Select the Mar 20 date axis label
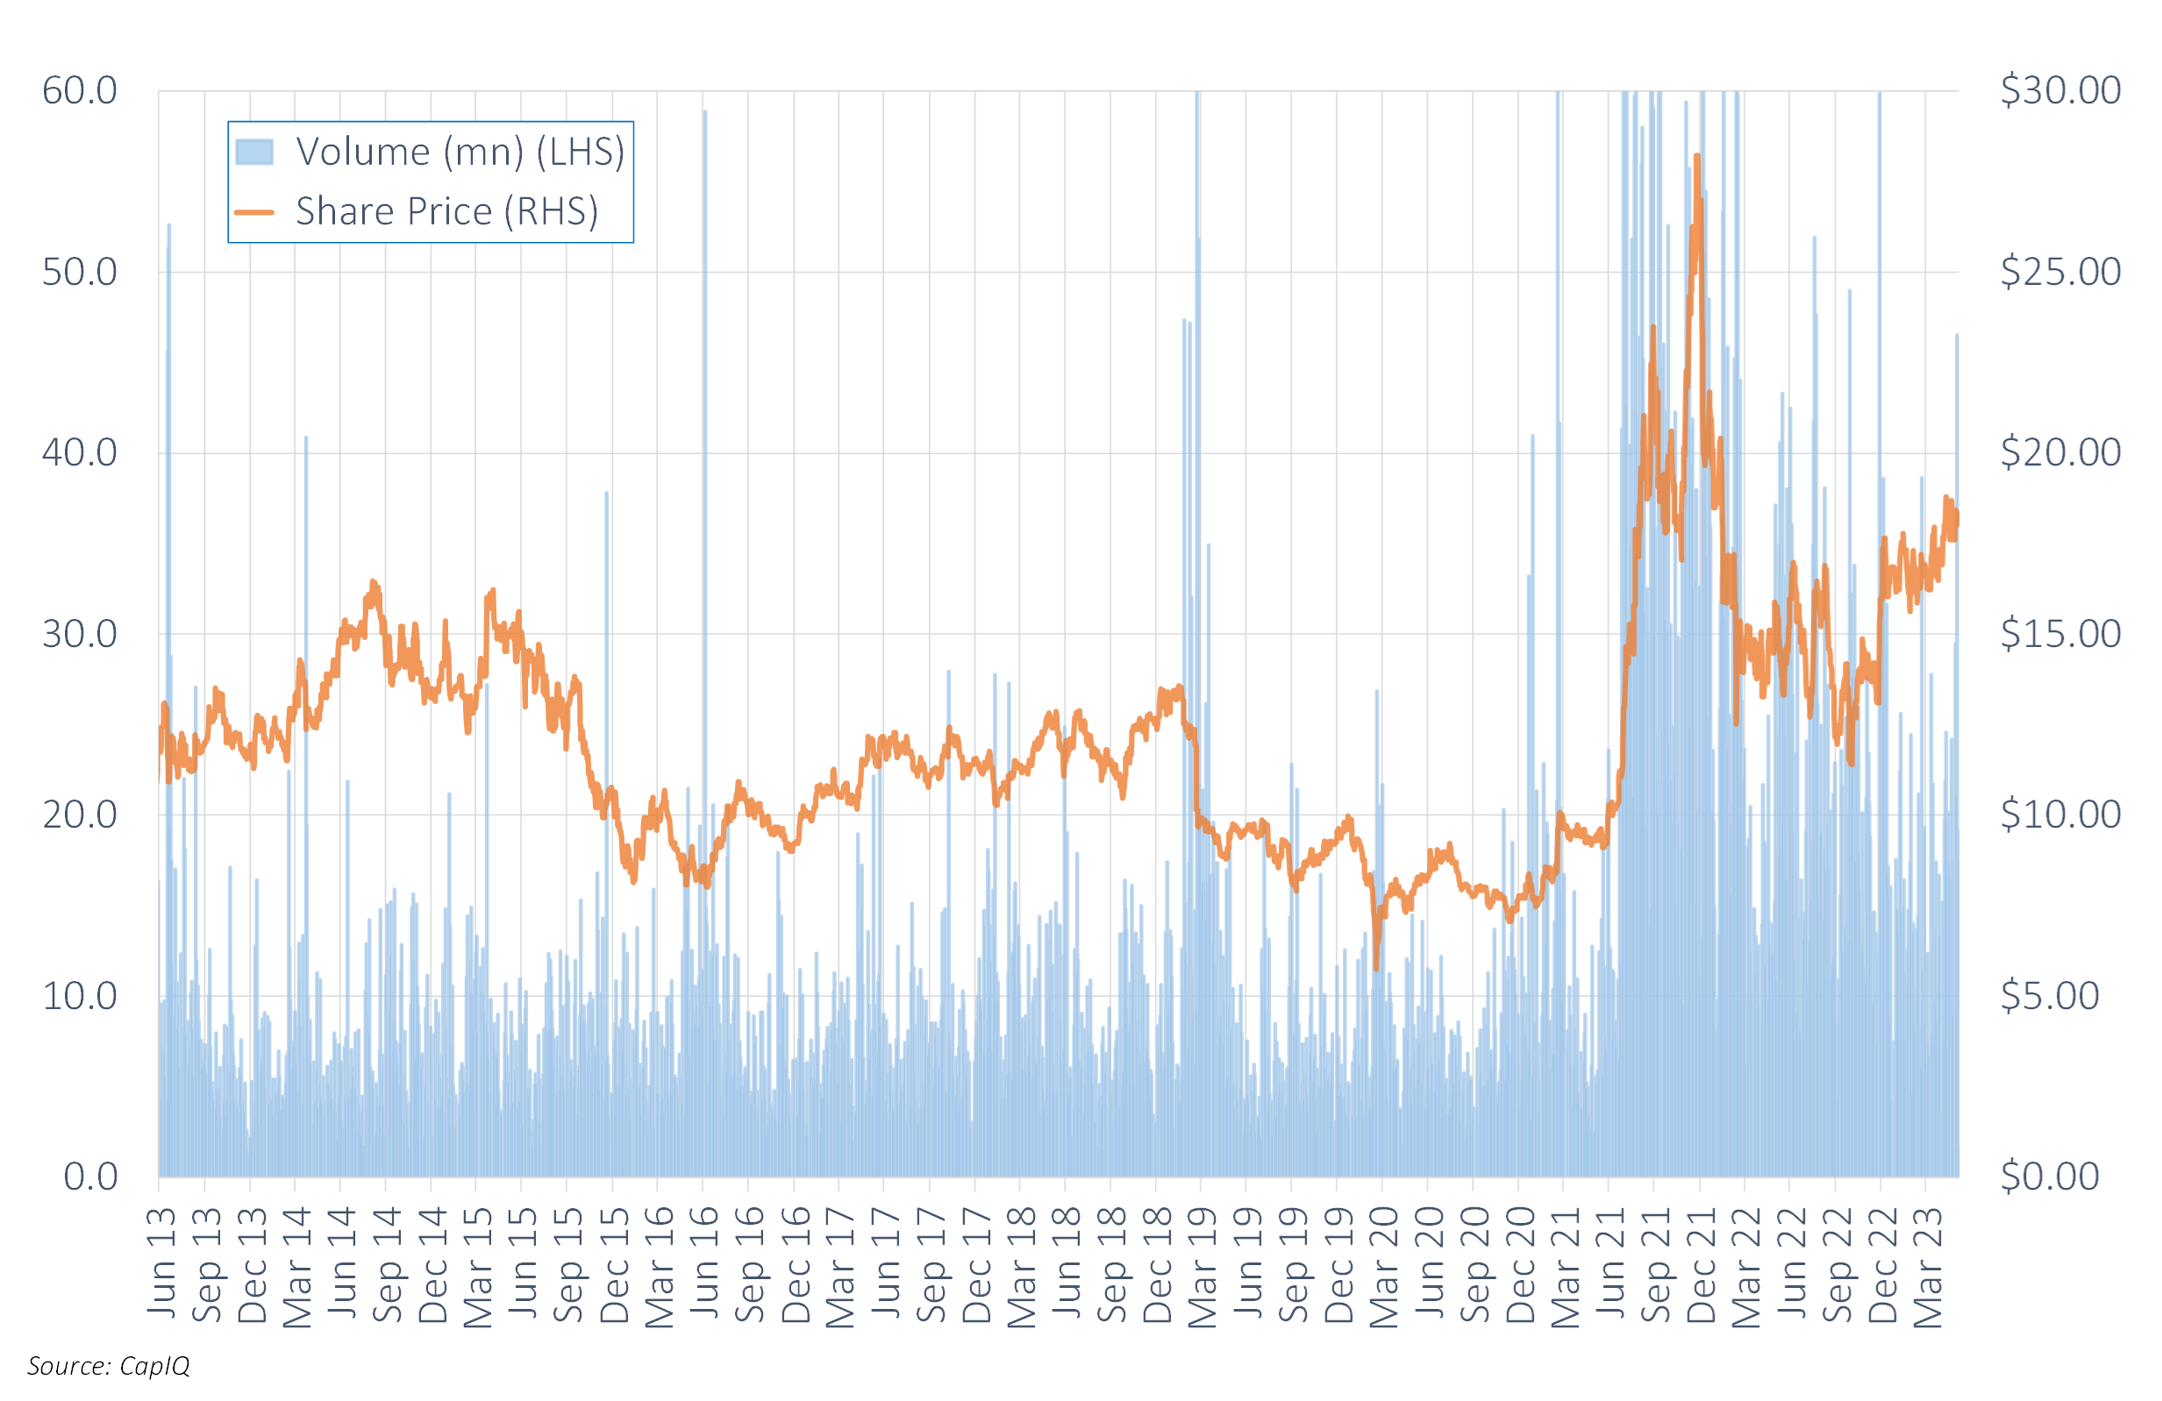 point(1383,1268)
